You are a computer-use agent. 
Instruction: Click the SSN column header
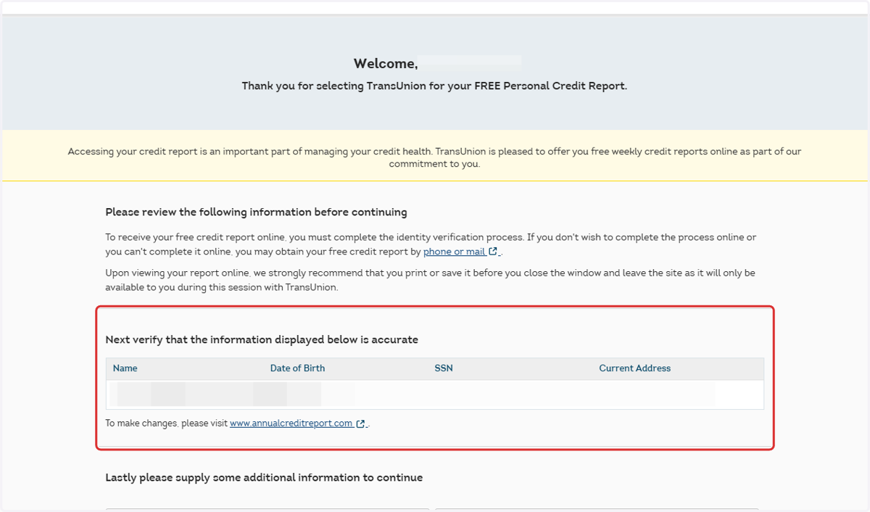pyautogui.click(x=444, y=368)
